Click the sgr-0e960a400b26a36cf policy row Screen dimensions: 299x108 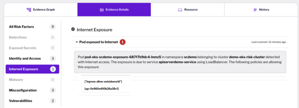(x=106, y=89)
